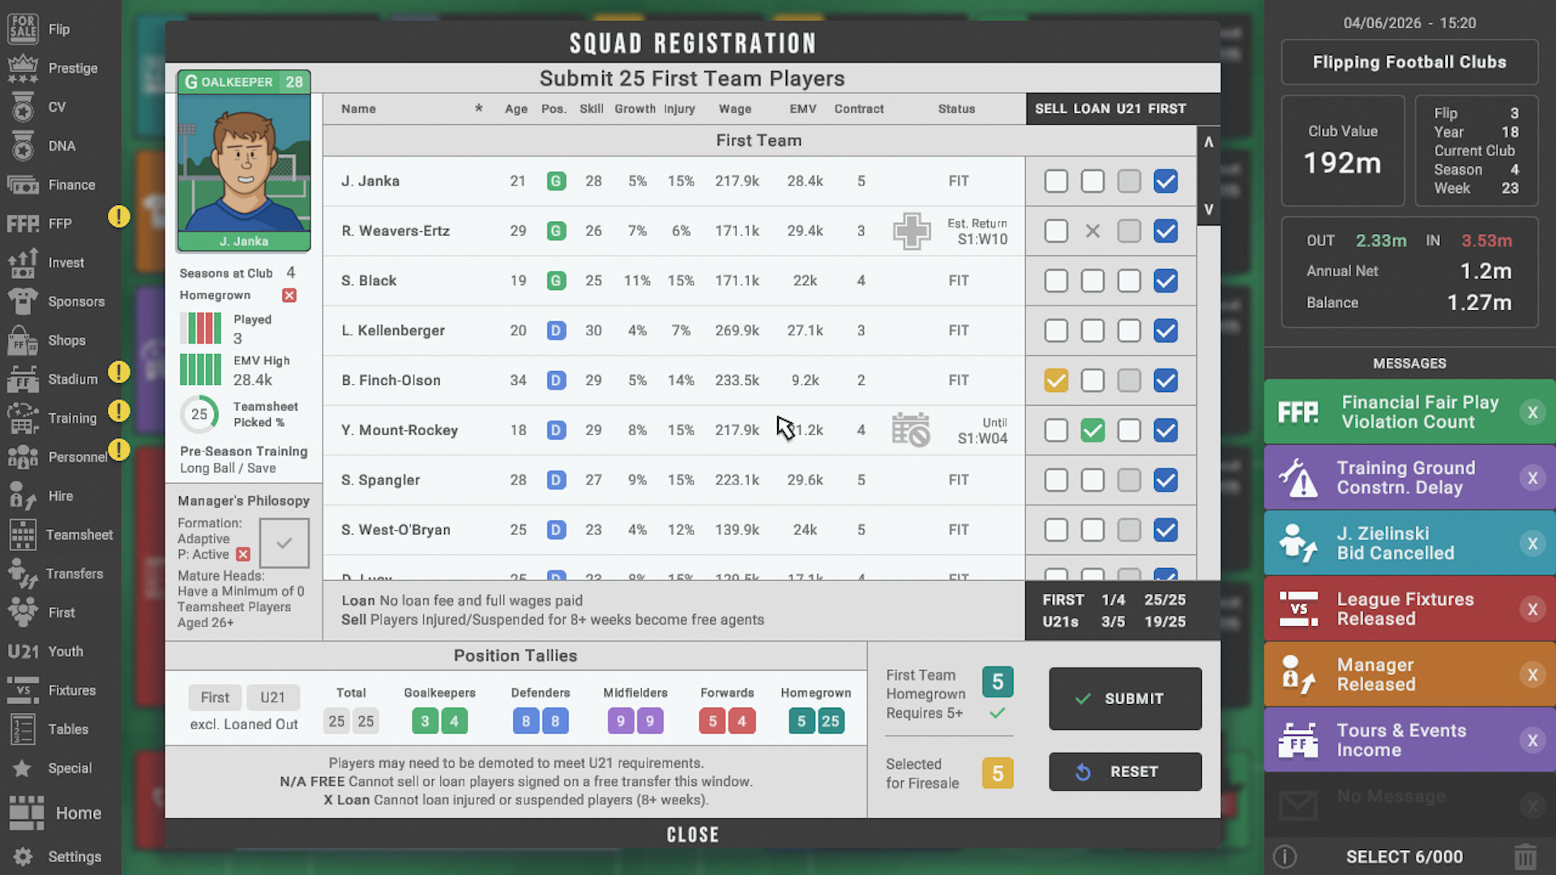Screen dimensions: 1556x875
Task: Tick the Loan checkbox for S. Spangler
Action: click(x=1092, y=480)
